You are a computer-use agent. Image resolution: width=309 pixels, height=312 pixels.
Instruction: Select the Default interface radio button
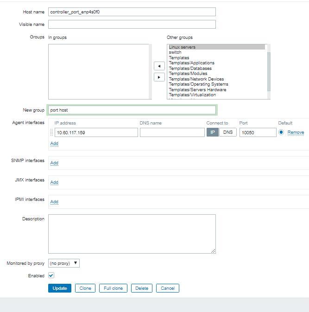281,132
